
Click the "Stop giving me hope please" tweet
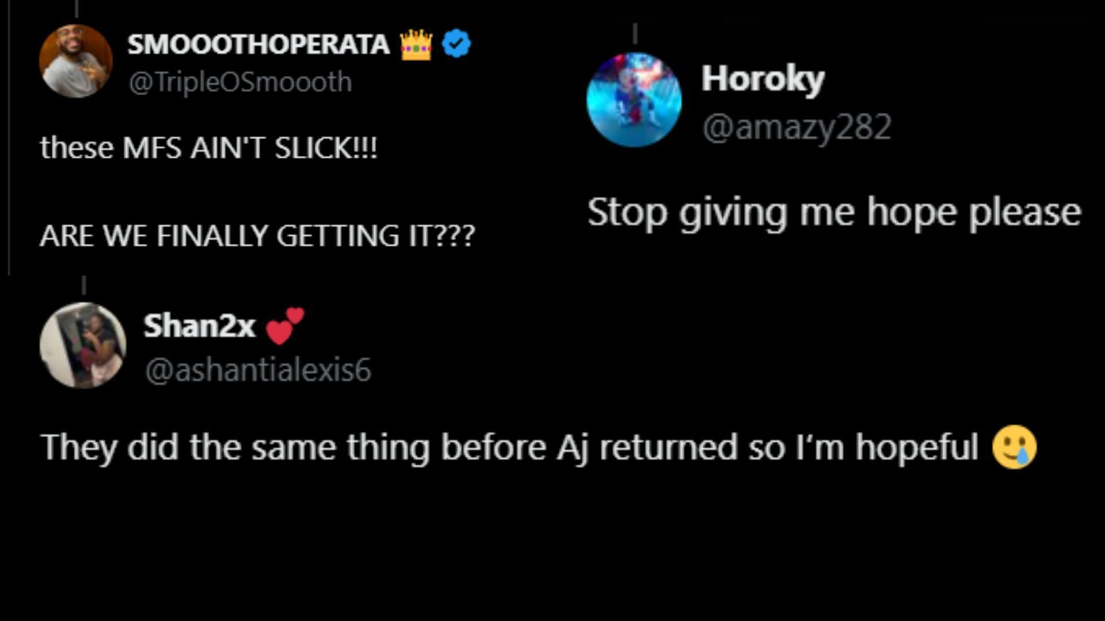tap(834, 212)
